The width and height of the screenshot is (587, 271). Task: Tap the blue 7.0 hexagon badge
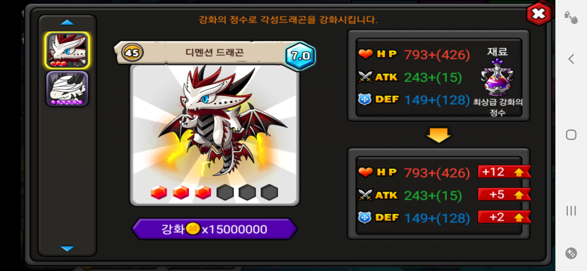tap(301, 56)
